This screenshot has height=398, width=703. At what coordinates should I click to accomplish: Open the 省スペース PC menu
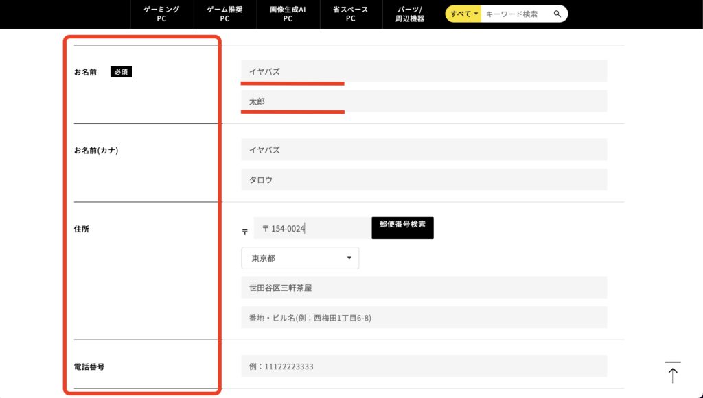(x=351, y=14)
